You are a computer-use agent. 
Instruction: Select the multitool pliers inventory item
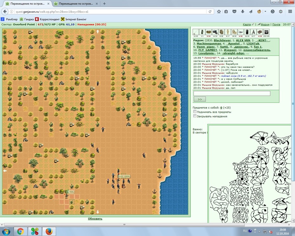pos(253,32)
